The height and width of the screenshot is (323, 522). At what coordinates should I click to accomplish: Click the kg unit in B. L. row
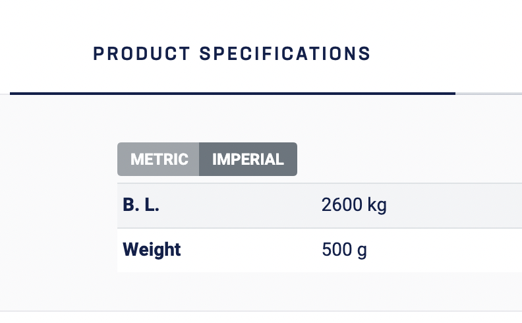click(376, 206)
